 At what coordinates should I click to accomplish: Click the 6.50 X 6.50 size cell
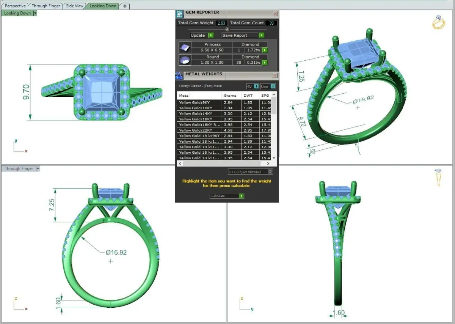[x=212, y=50]
